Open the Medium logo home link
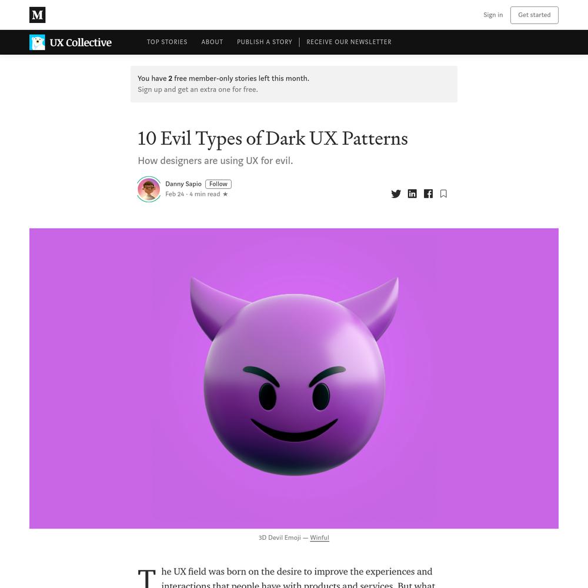588x588 pixels. click(x=37, y=15)
